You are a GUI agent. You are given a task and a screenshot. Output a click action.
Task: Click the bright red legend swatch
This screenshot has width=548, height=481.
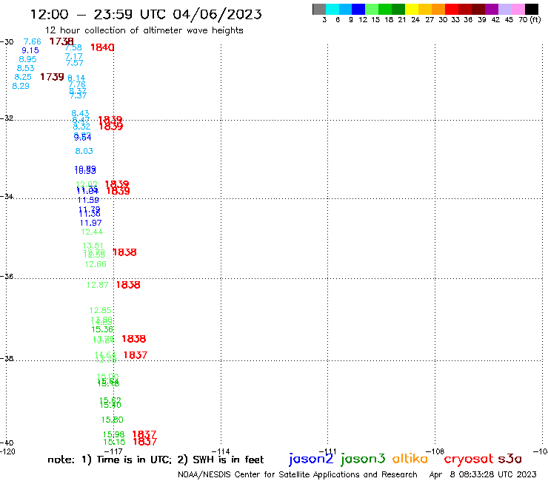point(452,9)
